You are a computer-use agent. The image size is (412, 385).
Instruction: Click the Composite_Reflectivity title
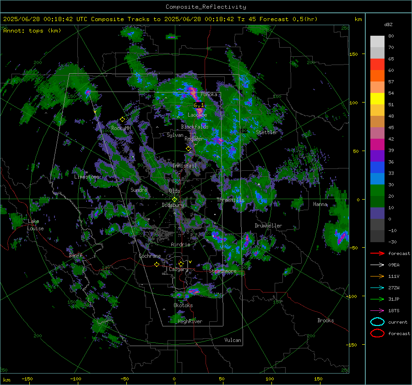click(206, 7)
